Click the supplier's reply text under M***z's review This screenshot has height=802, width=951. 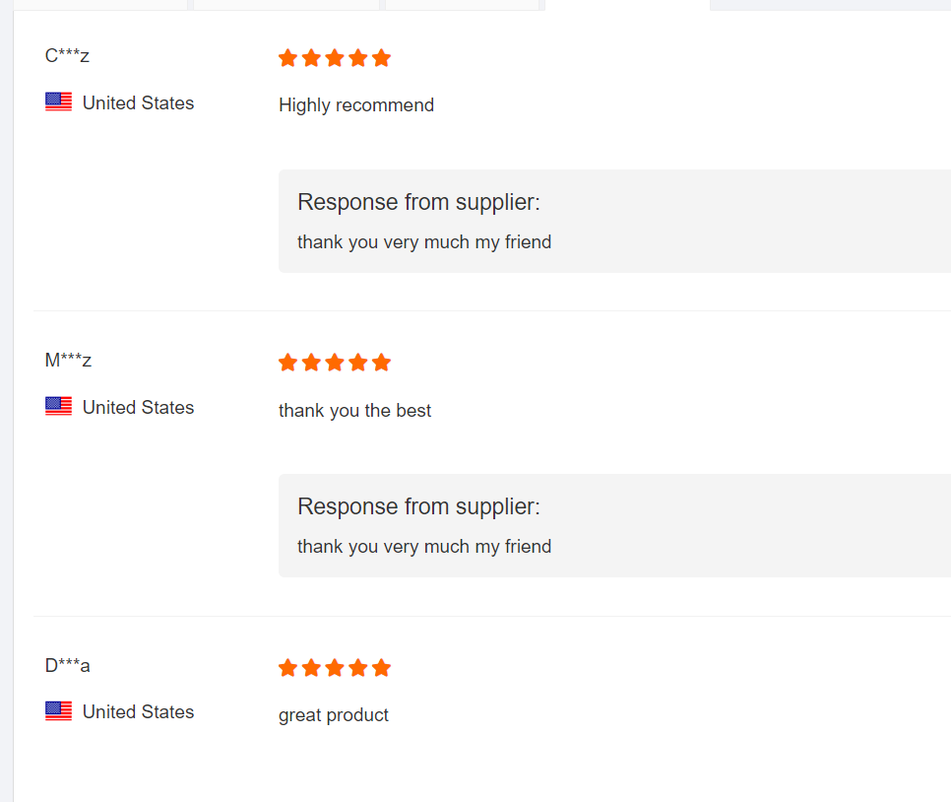pyautogui.click(x=423, y=547)
